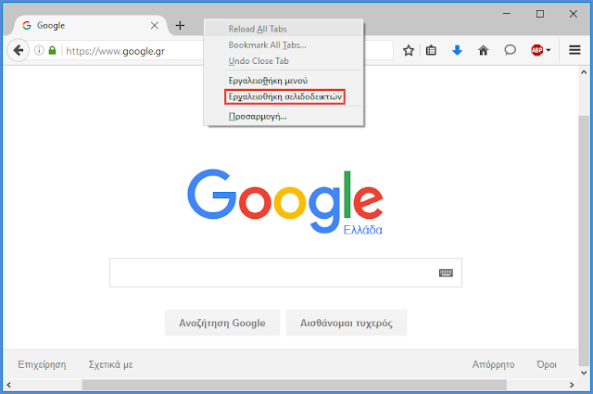Screen dimensions: 593x394
Task: Click the Google Ελλάδα logo
Action: coord(285,202)
